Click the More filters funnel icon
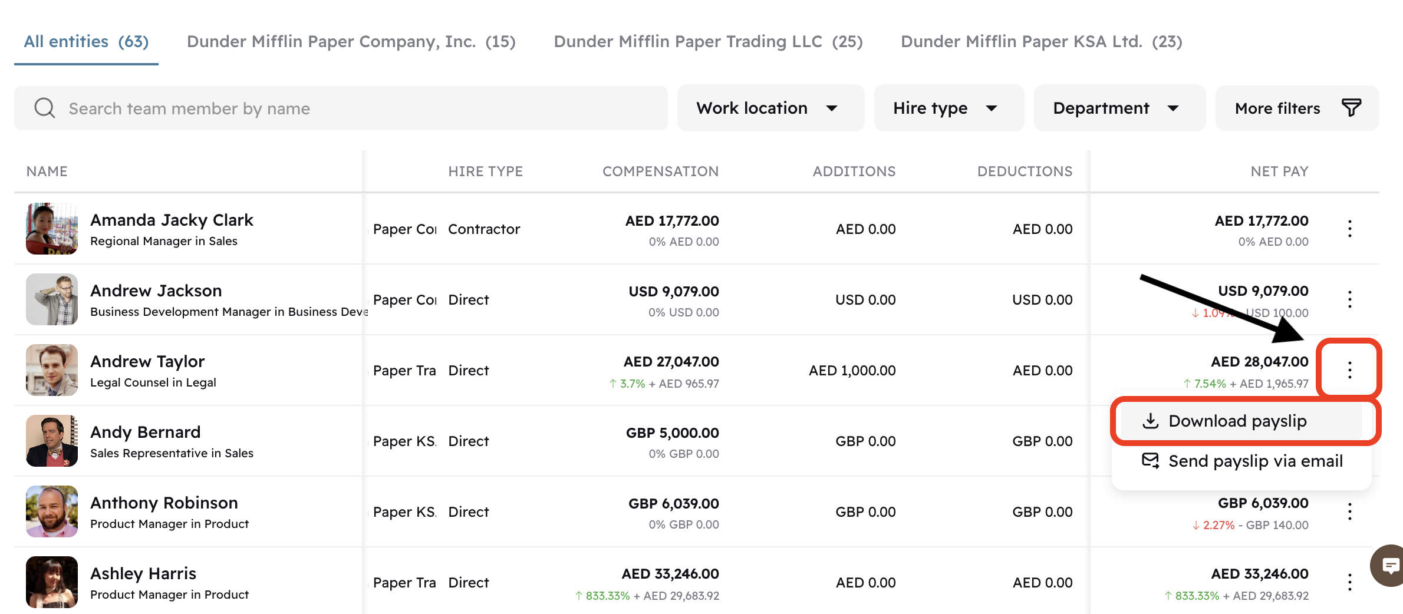The height and width of the screenshot is (614, 1403). (x=1351, y=108)
